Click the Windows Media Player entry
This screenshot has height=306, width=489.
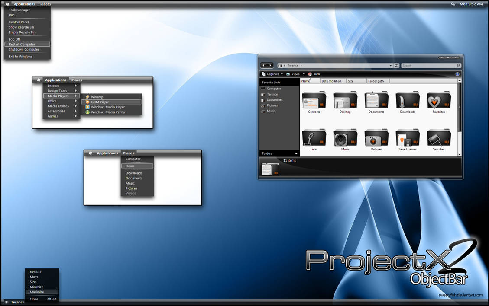point(108,107)
